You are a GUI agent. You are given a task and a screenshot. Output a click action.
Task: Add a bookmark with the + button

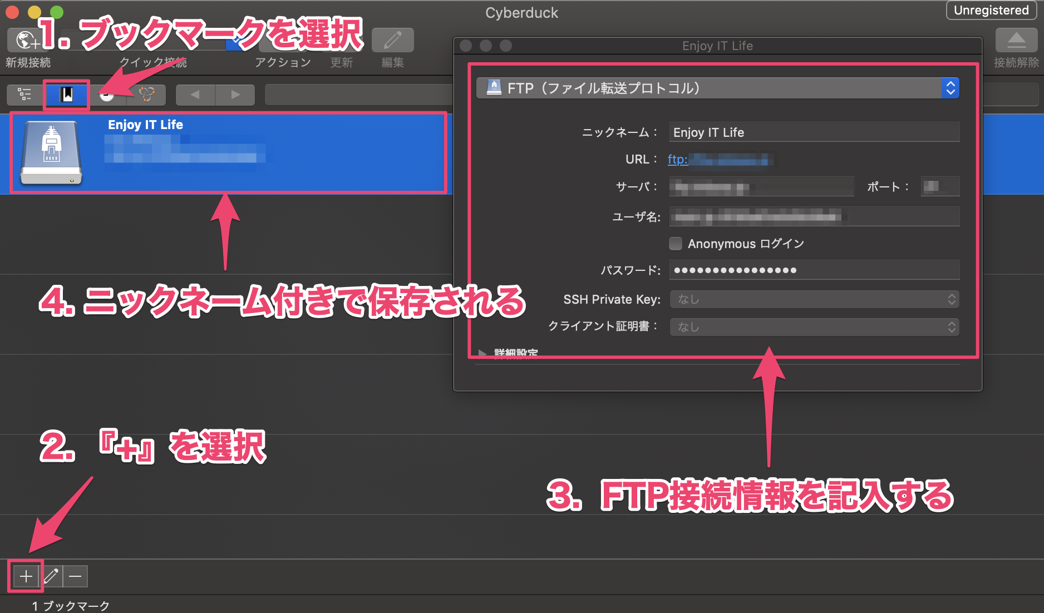pyautogui.click(x=24, y=576)
